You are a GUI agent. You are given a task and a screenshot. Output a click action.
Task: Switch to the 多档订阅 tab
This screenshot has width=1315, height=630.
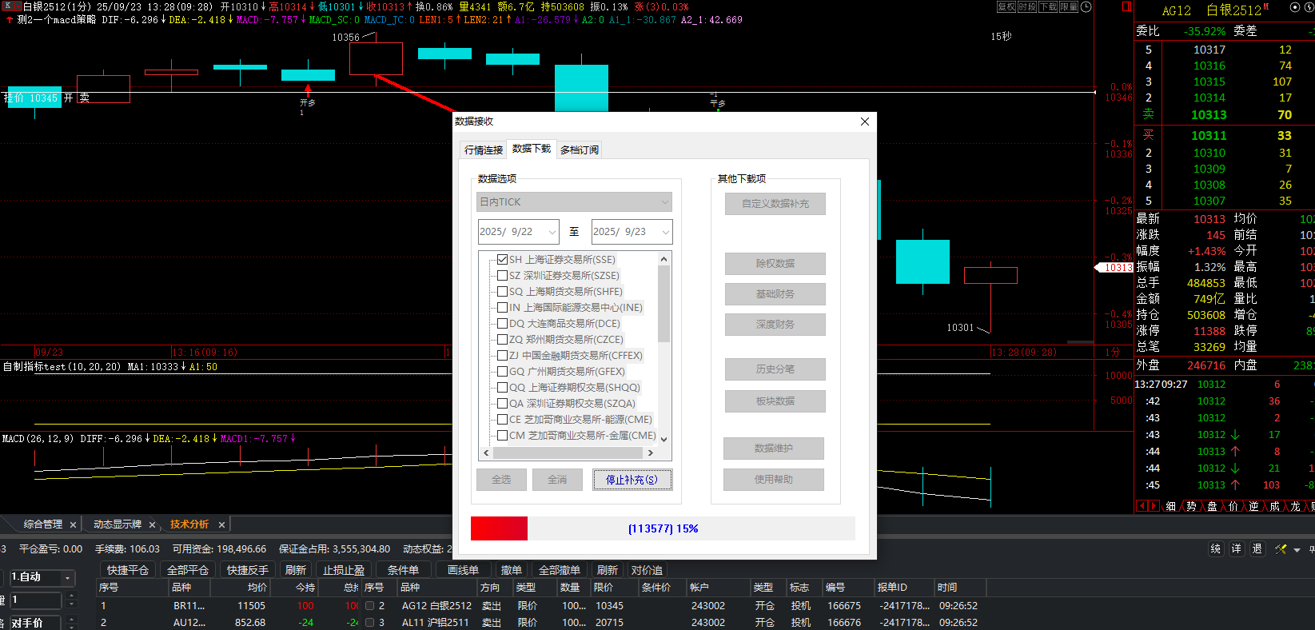(x=580, y=150)
